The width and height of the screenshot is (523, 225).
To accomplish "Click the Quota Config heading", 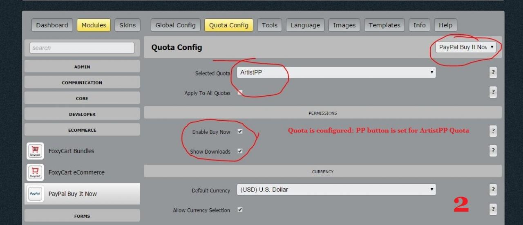I will (x=177, y=47).
